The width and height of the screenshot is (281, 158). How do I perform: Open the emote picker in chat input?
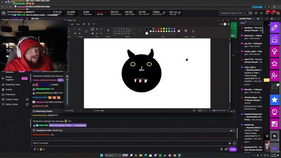pyautogui.click(x=234, y=143)
